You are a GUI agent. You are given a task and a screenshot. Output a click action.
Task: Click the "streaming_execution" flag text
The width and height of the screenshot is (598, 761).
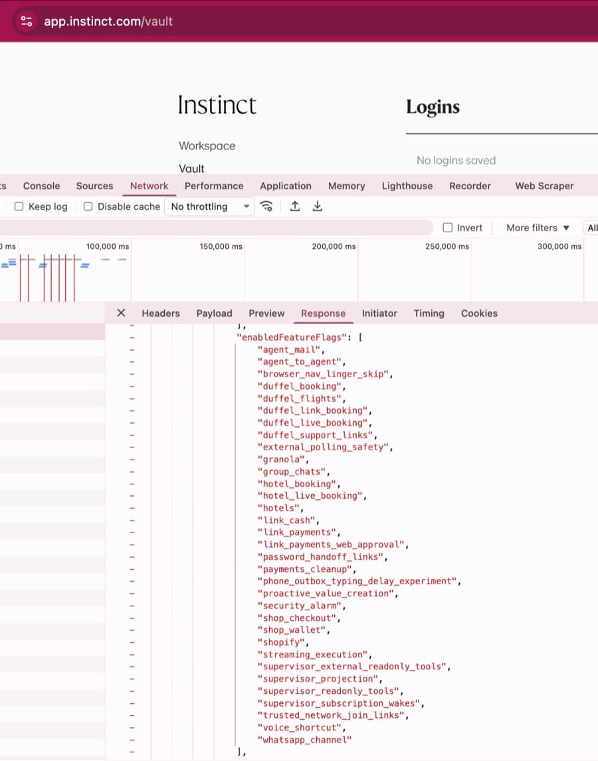[312, 655]
